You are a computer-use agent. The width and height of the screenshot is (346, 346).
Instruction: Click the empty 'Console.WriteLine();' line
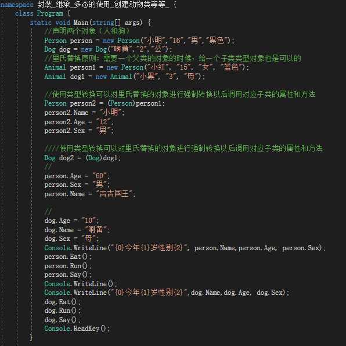pos(81,284)
